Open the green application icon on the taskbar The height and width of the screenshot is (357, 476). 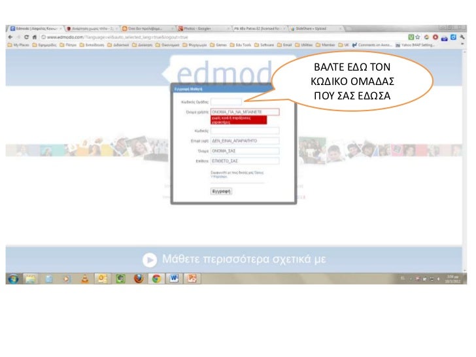pos(120,279)
